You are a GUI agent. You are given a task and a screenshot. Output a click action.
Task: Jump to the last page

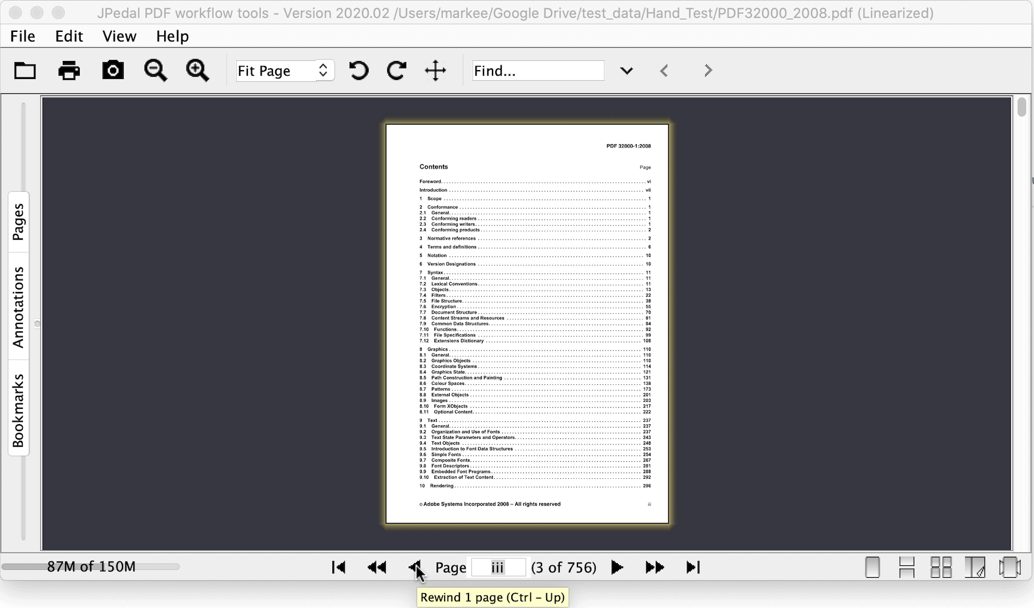[x=693, y=567]
